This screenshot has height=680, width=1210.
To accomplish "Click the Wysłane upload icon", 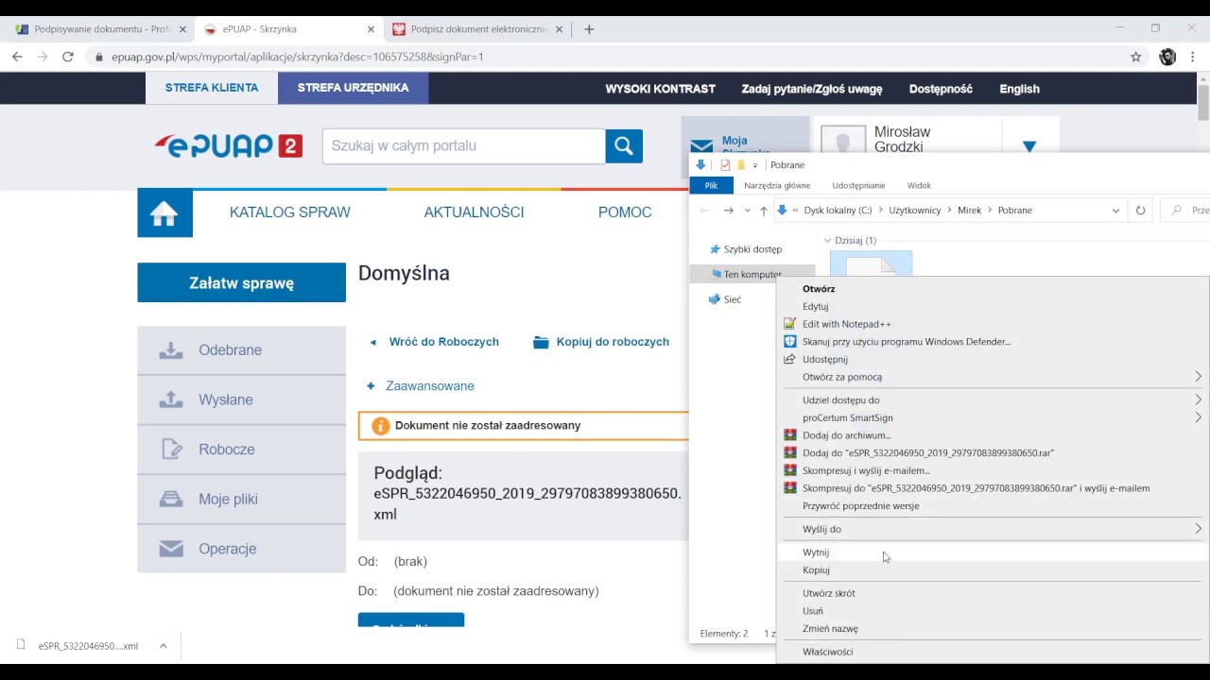I will click(171, 399).
